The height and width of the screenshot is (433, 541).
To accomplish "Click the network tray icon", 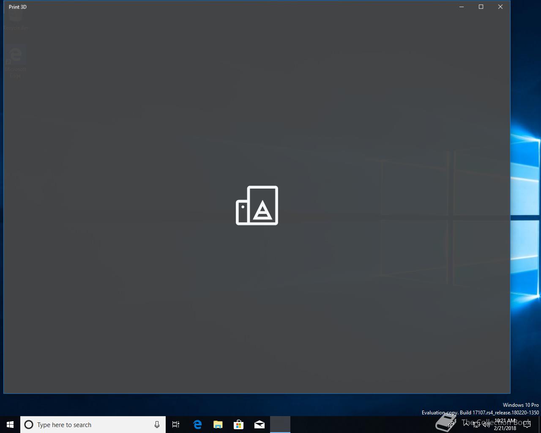I will 476,425.
